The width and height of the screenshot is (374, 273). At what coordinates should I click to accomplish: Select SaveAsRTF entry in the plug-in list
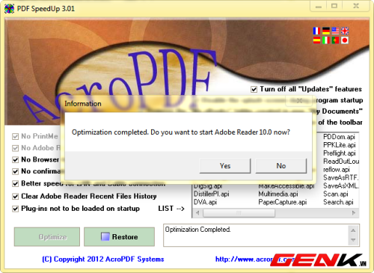tap(341, 178)
